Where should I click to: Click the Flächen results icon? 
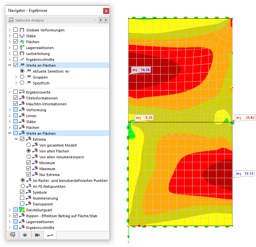pos(22,42)
